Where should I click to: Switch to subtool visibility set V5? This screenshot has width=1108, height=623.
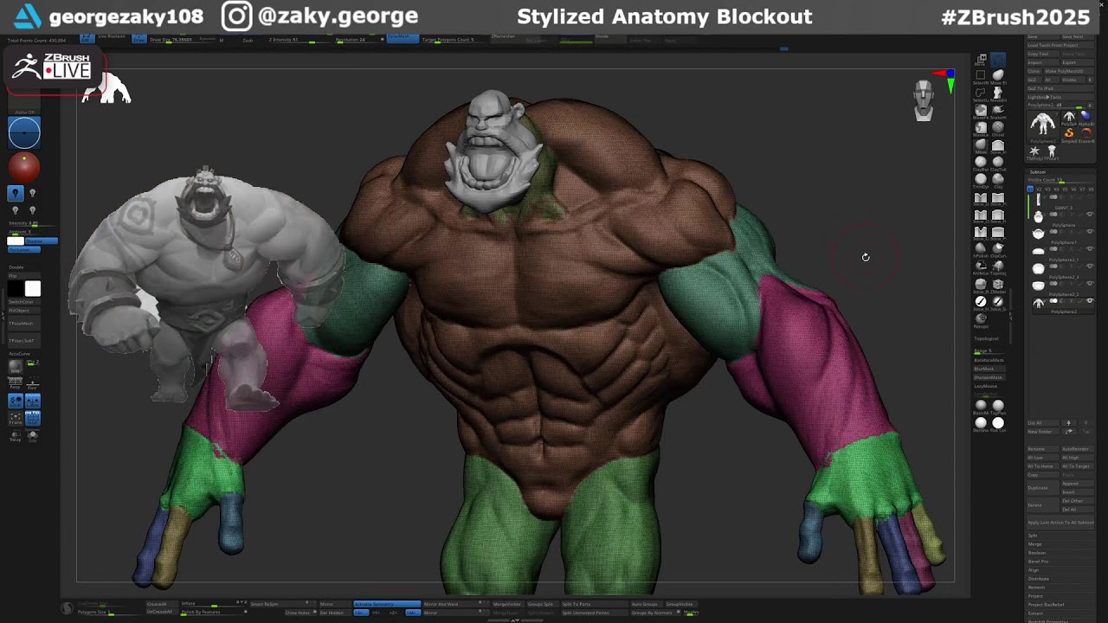1065,189
